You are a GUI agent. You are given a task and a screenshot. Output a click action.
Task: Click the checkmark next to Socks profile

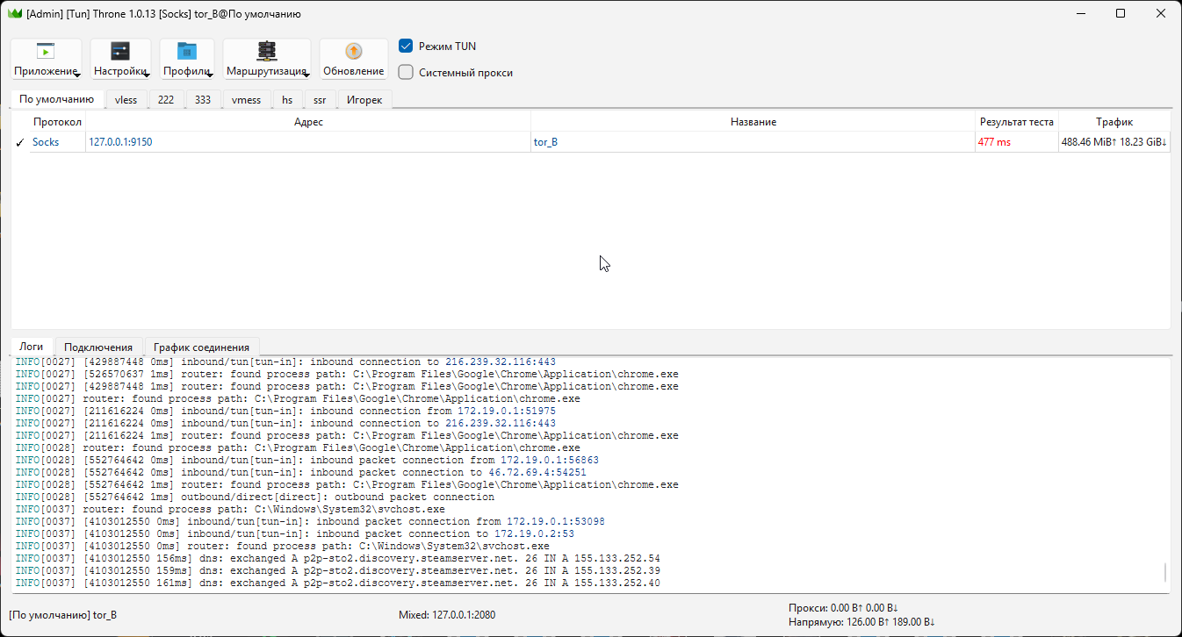click(x=20, y=142)
